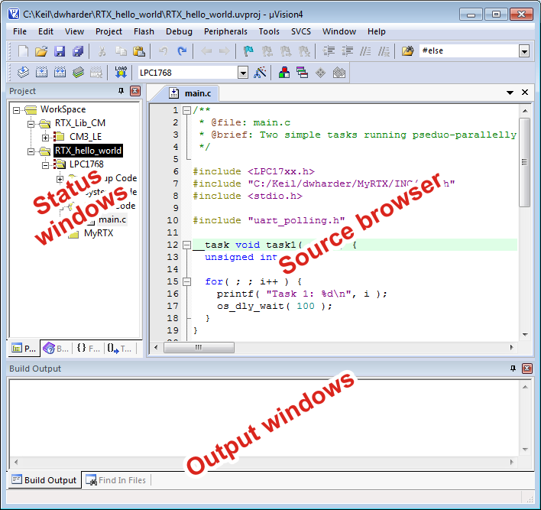Close the Project panel

coord(134,91)
